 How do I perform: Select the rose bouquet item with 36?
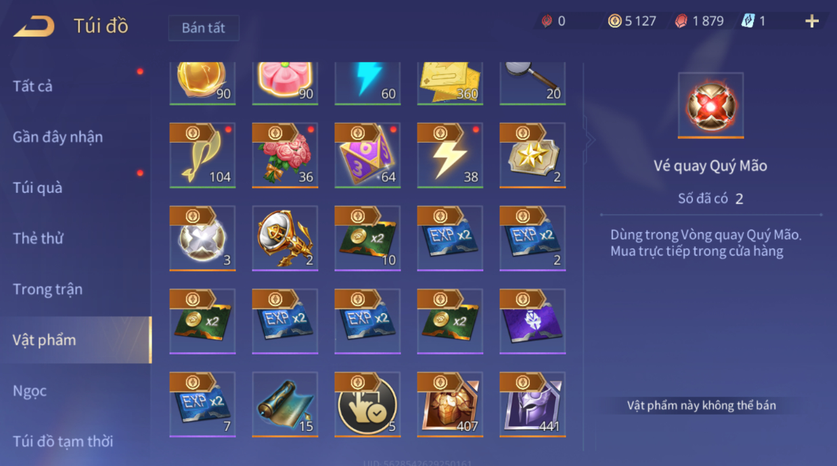pos(285,155)
